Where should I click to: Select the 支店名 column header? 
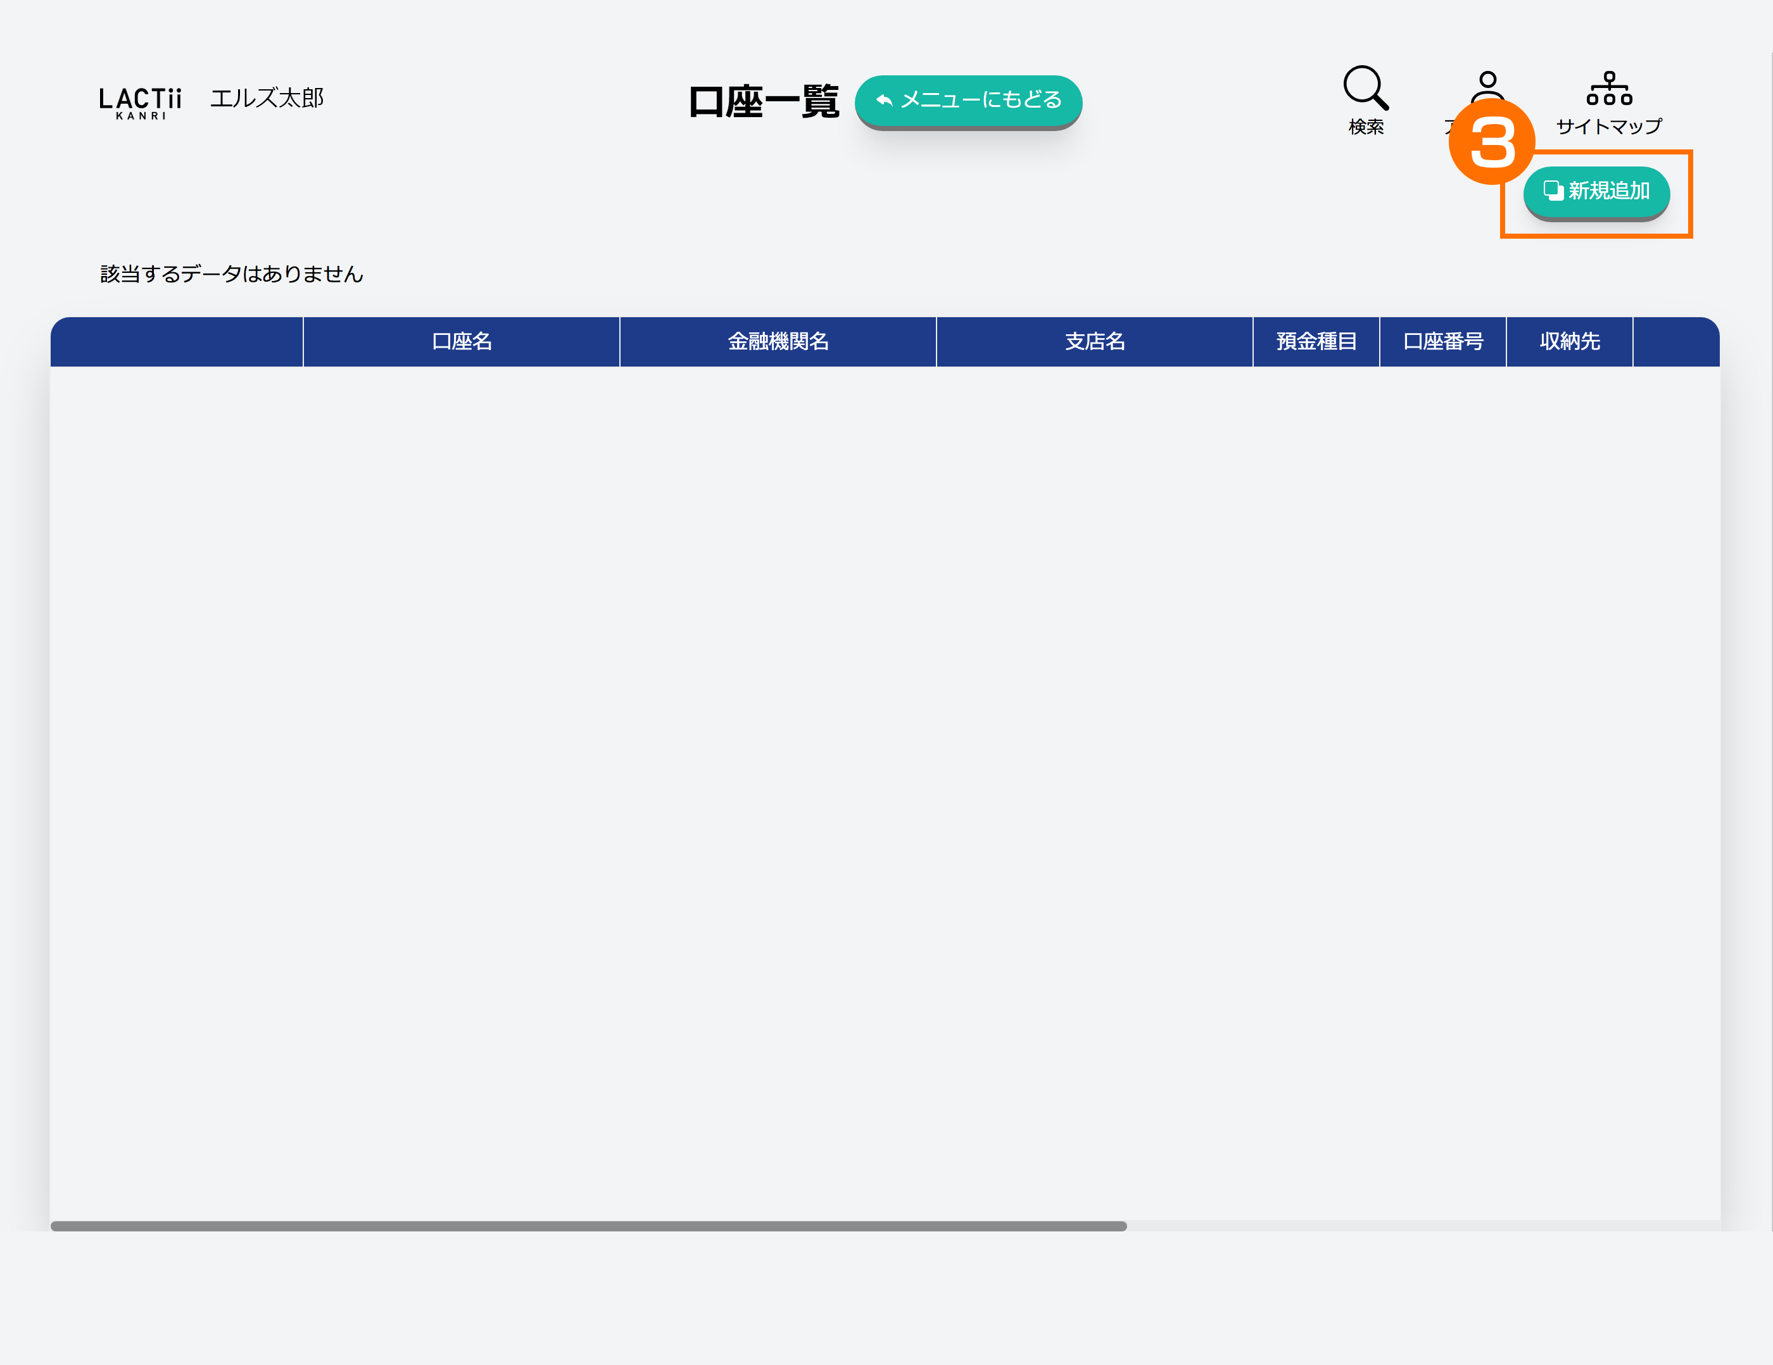[x=1094, y=342]
